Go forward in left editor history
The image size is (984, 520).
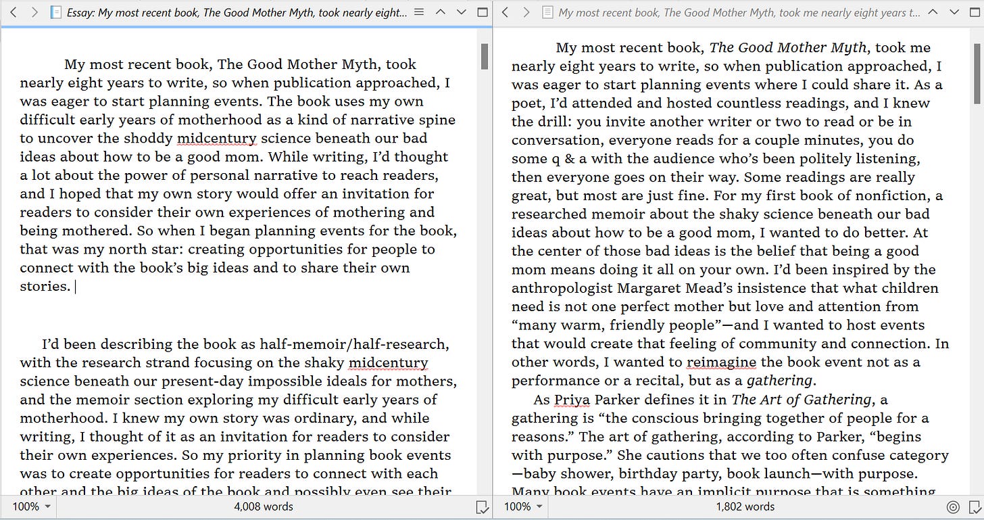(x=34, y=12)
